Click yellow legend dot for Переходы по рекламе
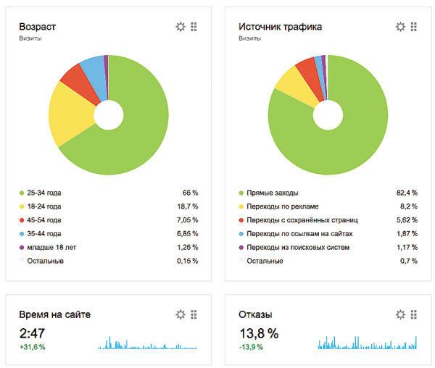 [x=241, y=206]
